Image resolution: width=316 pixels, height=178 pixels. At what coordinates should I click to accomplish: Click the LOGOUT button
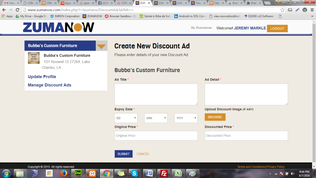click(x=277, y=28)
